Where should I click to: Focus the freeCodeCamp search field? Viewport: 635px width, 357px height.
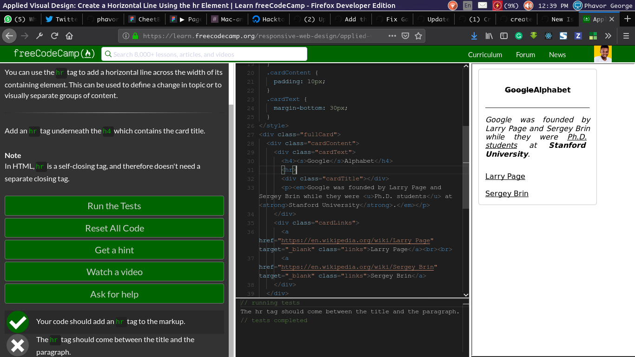pos(205,54)
